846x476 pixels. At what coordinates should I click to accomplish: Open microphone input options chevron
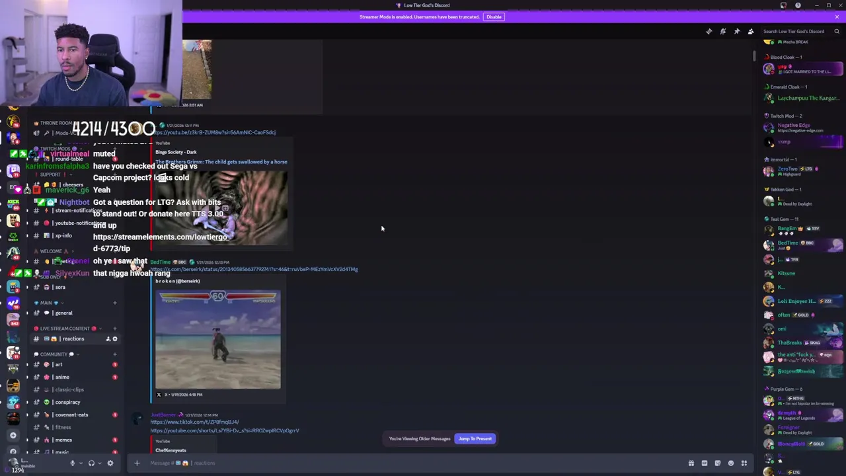pyautogui.click(x=81, y=463)
